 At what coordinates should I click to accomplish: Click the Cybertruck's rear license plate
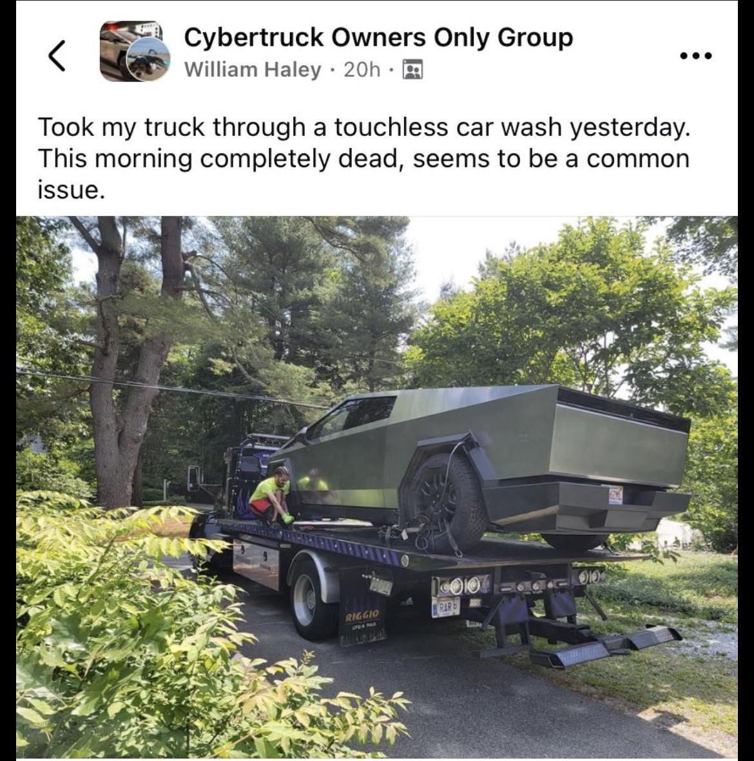pyautogui.click(x=615, y=495)
